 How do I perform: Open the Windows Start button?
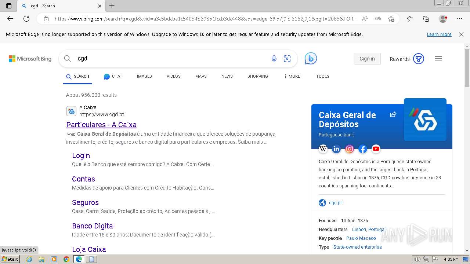[x=10, y=259]
